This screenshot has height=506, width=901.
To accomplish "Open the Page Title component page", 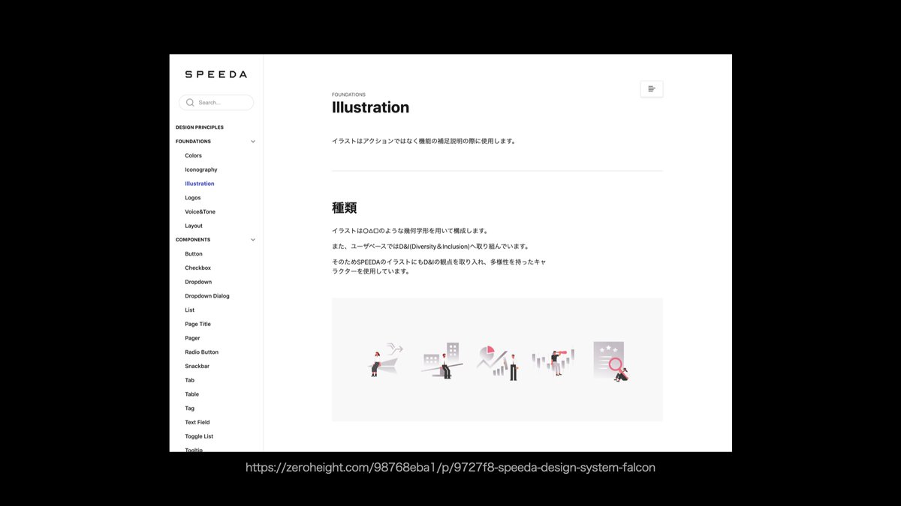I will 198,325.
